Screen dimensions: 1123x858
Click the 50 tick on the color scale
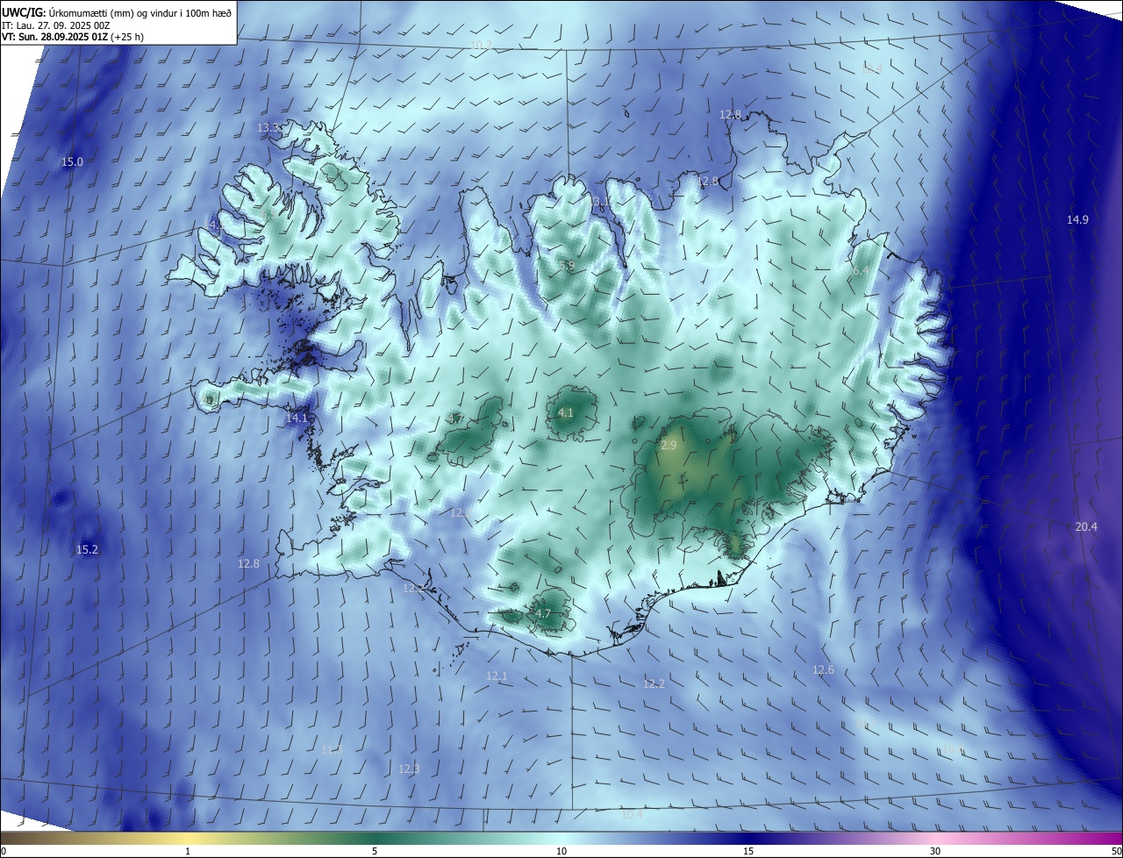point(1116,851)
